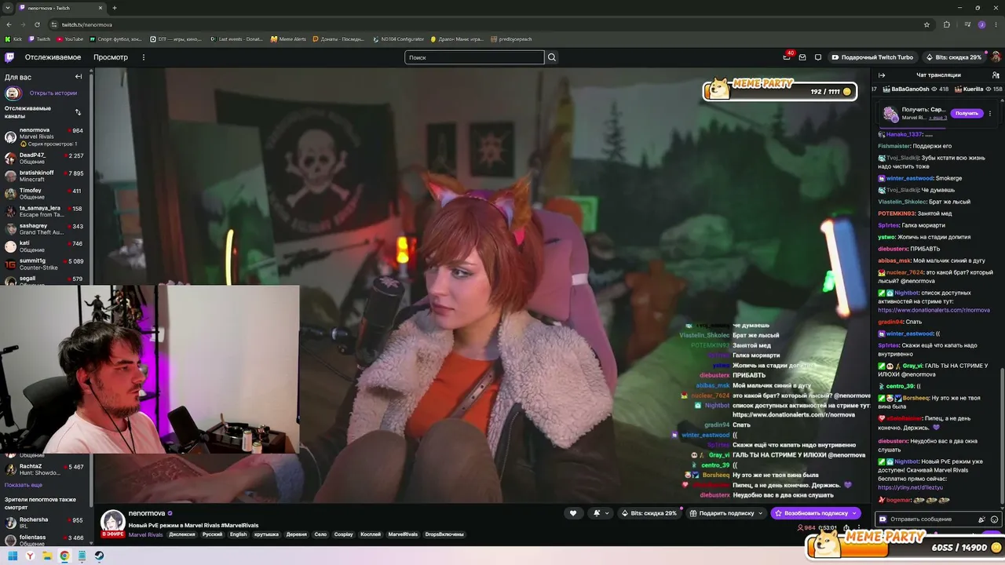Expand the browser tab search chevron
Screen dimensions: 1005x565
[x=9, y=8]
